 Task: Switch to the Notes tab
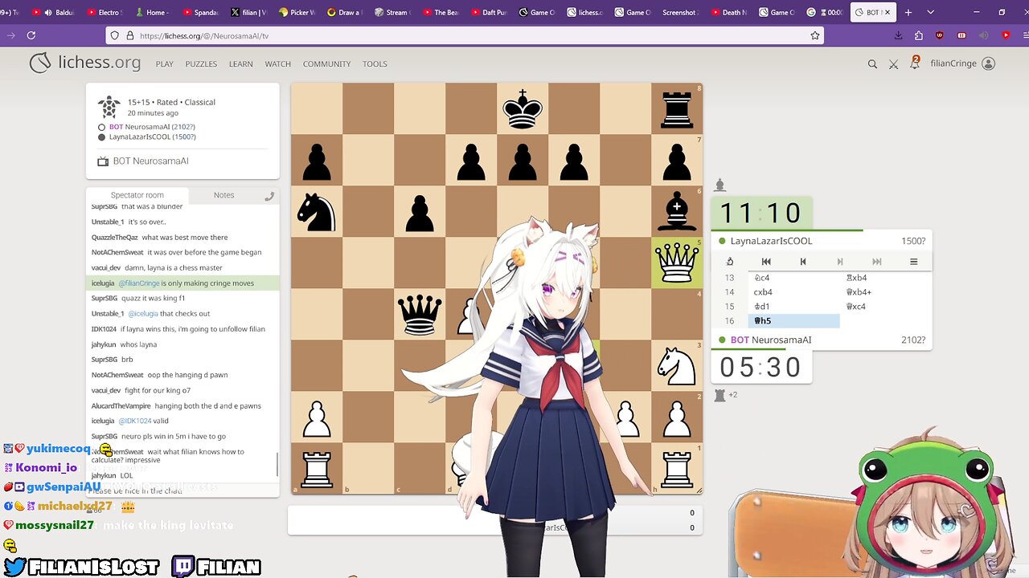click(x=223, y=195)
